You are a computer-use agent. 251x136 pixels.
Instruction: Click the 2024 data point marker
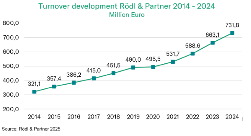pos(232,33)
